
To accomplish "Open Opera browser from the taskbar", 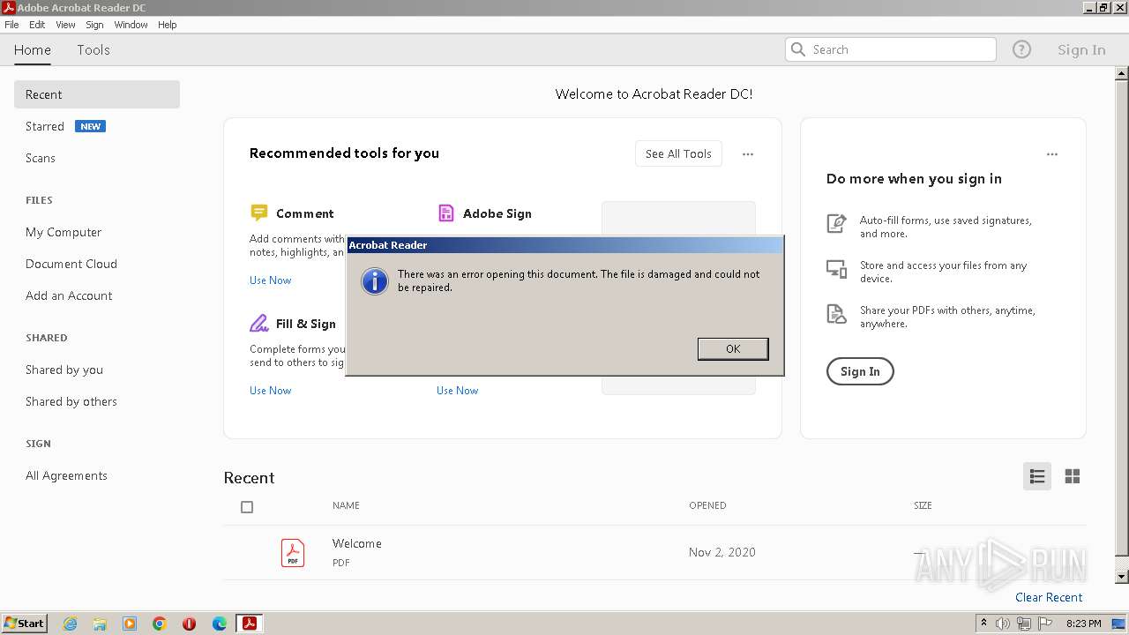I will click(x=189, y=624).
